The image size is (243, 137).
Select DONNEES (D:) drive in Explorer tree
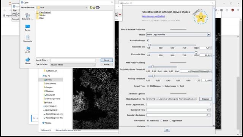point(52,110)
